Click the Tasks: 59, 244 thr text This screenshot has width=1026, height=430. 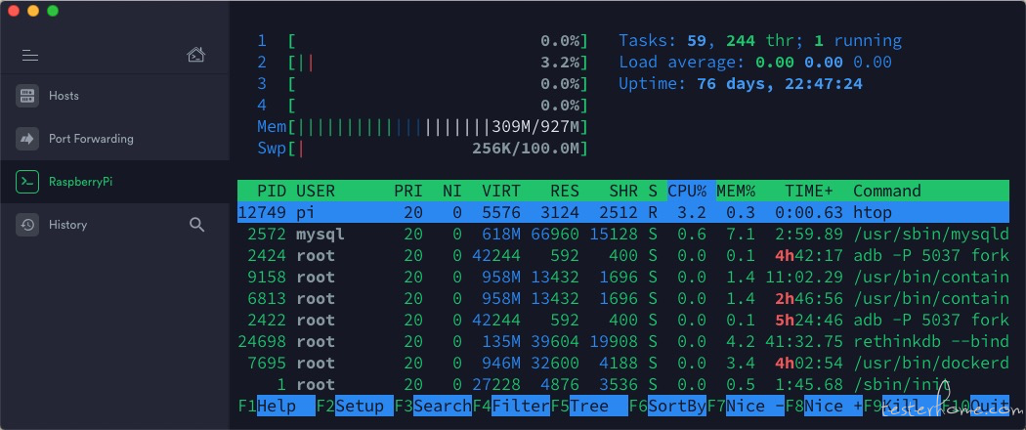click(x=760, y=41)
